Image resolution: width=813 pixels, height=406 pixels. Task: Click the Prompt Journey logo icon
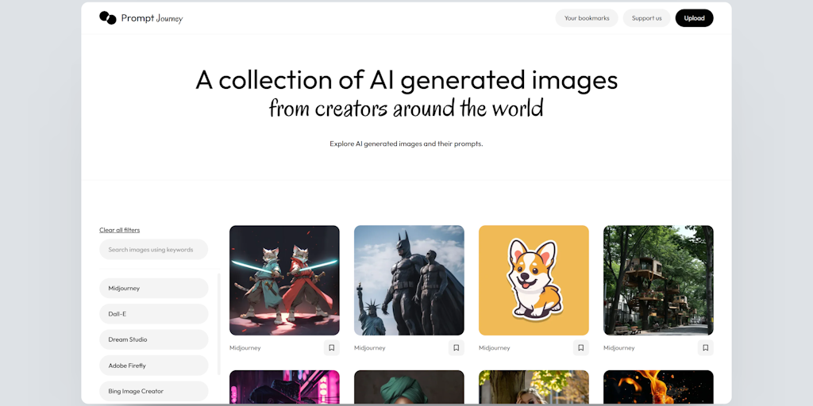click(108, 18)
